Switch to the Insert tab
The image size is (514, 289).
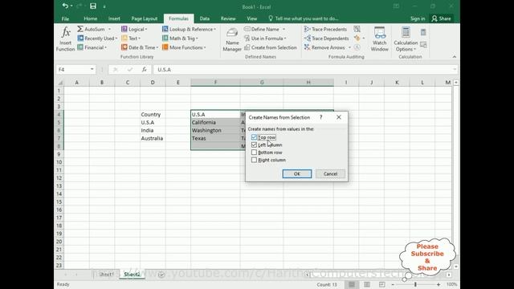click(114, 18)
